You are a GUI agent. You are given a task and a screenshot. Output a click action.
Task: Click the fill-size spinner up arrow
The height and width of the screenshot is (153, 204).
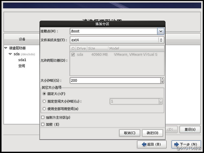click(x=161, y=100)
